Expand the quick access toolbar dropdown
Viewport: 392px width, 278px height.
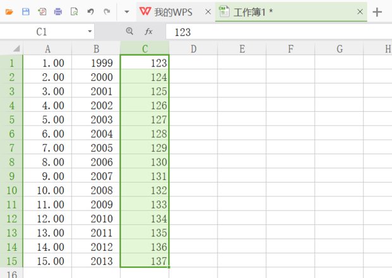pyautogui.click(x=126, y=11)
